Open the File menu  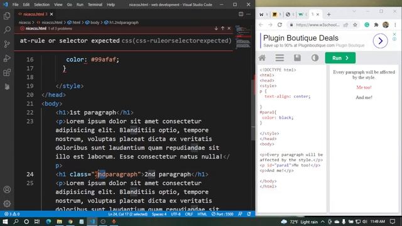15,4
